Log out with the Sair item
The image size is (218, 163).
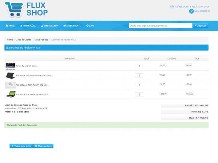90,26
